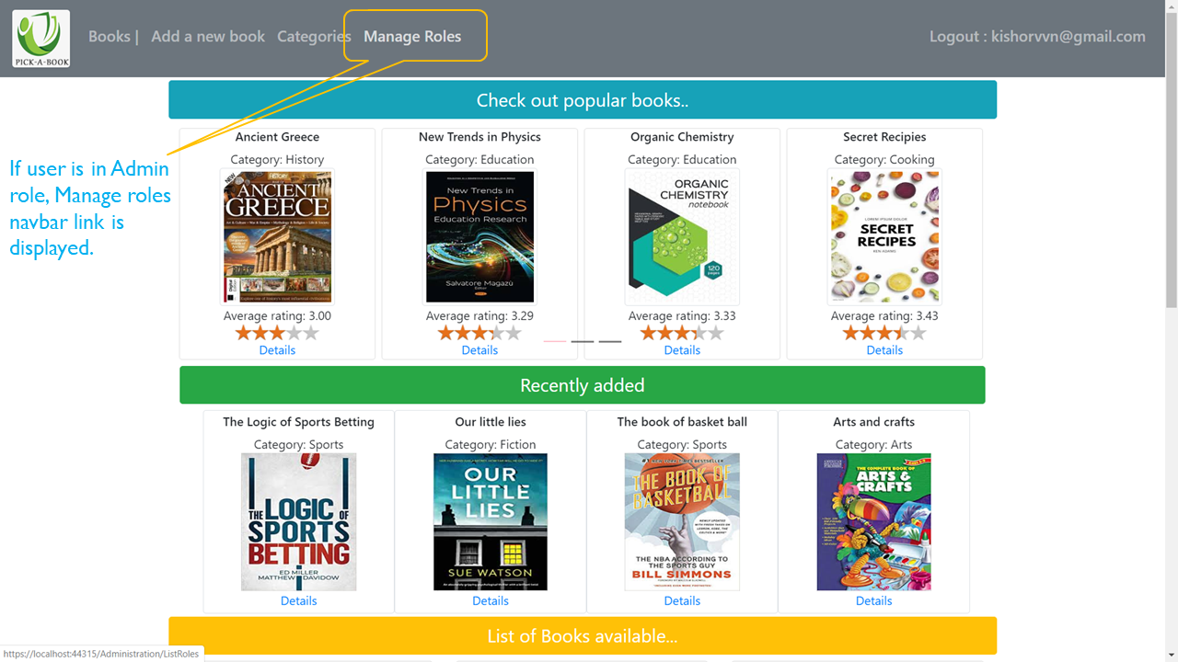View Details of Secret Recipies
This screenshot has width=1178, height=662.
coord(884,350)
